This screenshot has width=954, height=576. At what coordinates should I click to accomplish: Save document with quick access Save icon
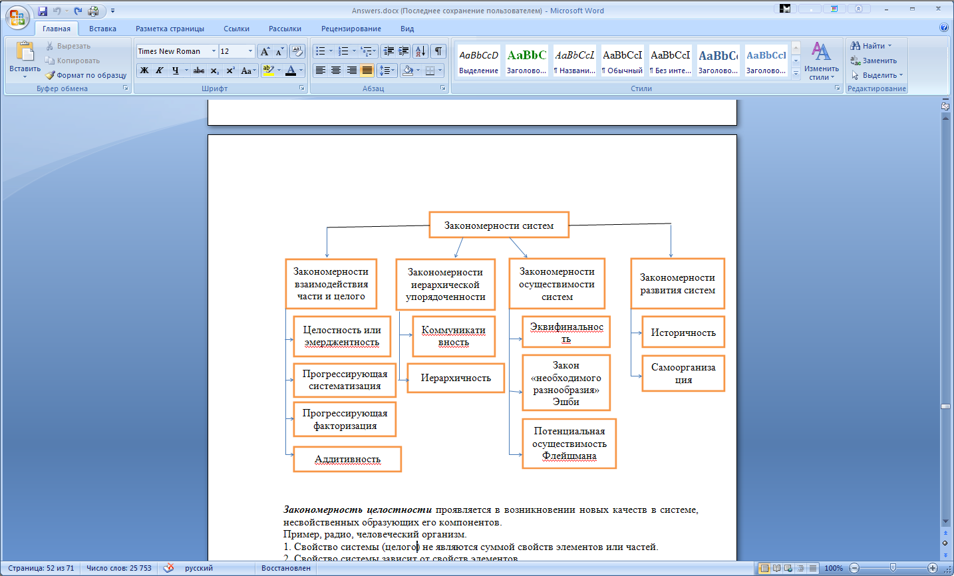click(x=43, y=11)
